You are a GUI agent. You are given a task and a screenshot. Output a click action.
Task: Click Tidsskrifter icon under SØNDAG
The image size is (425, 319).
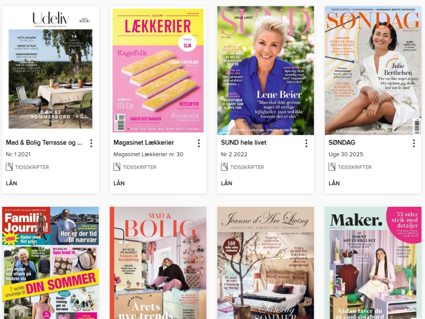(332, 167)
